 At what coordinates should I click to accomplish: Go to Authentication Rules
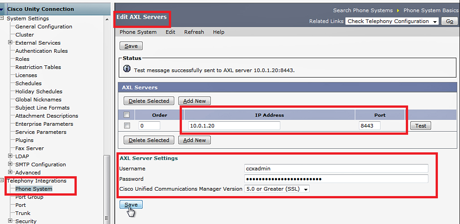pos(42,51)
